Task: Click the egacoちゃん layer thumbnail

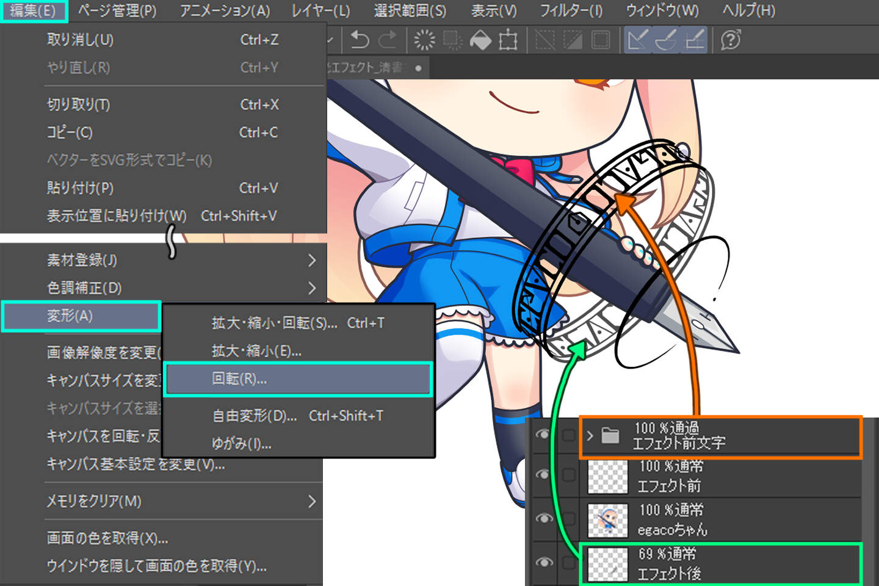Action: tap(608, 520)
